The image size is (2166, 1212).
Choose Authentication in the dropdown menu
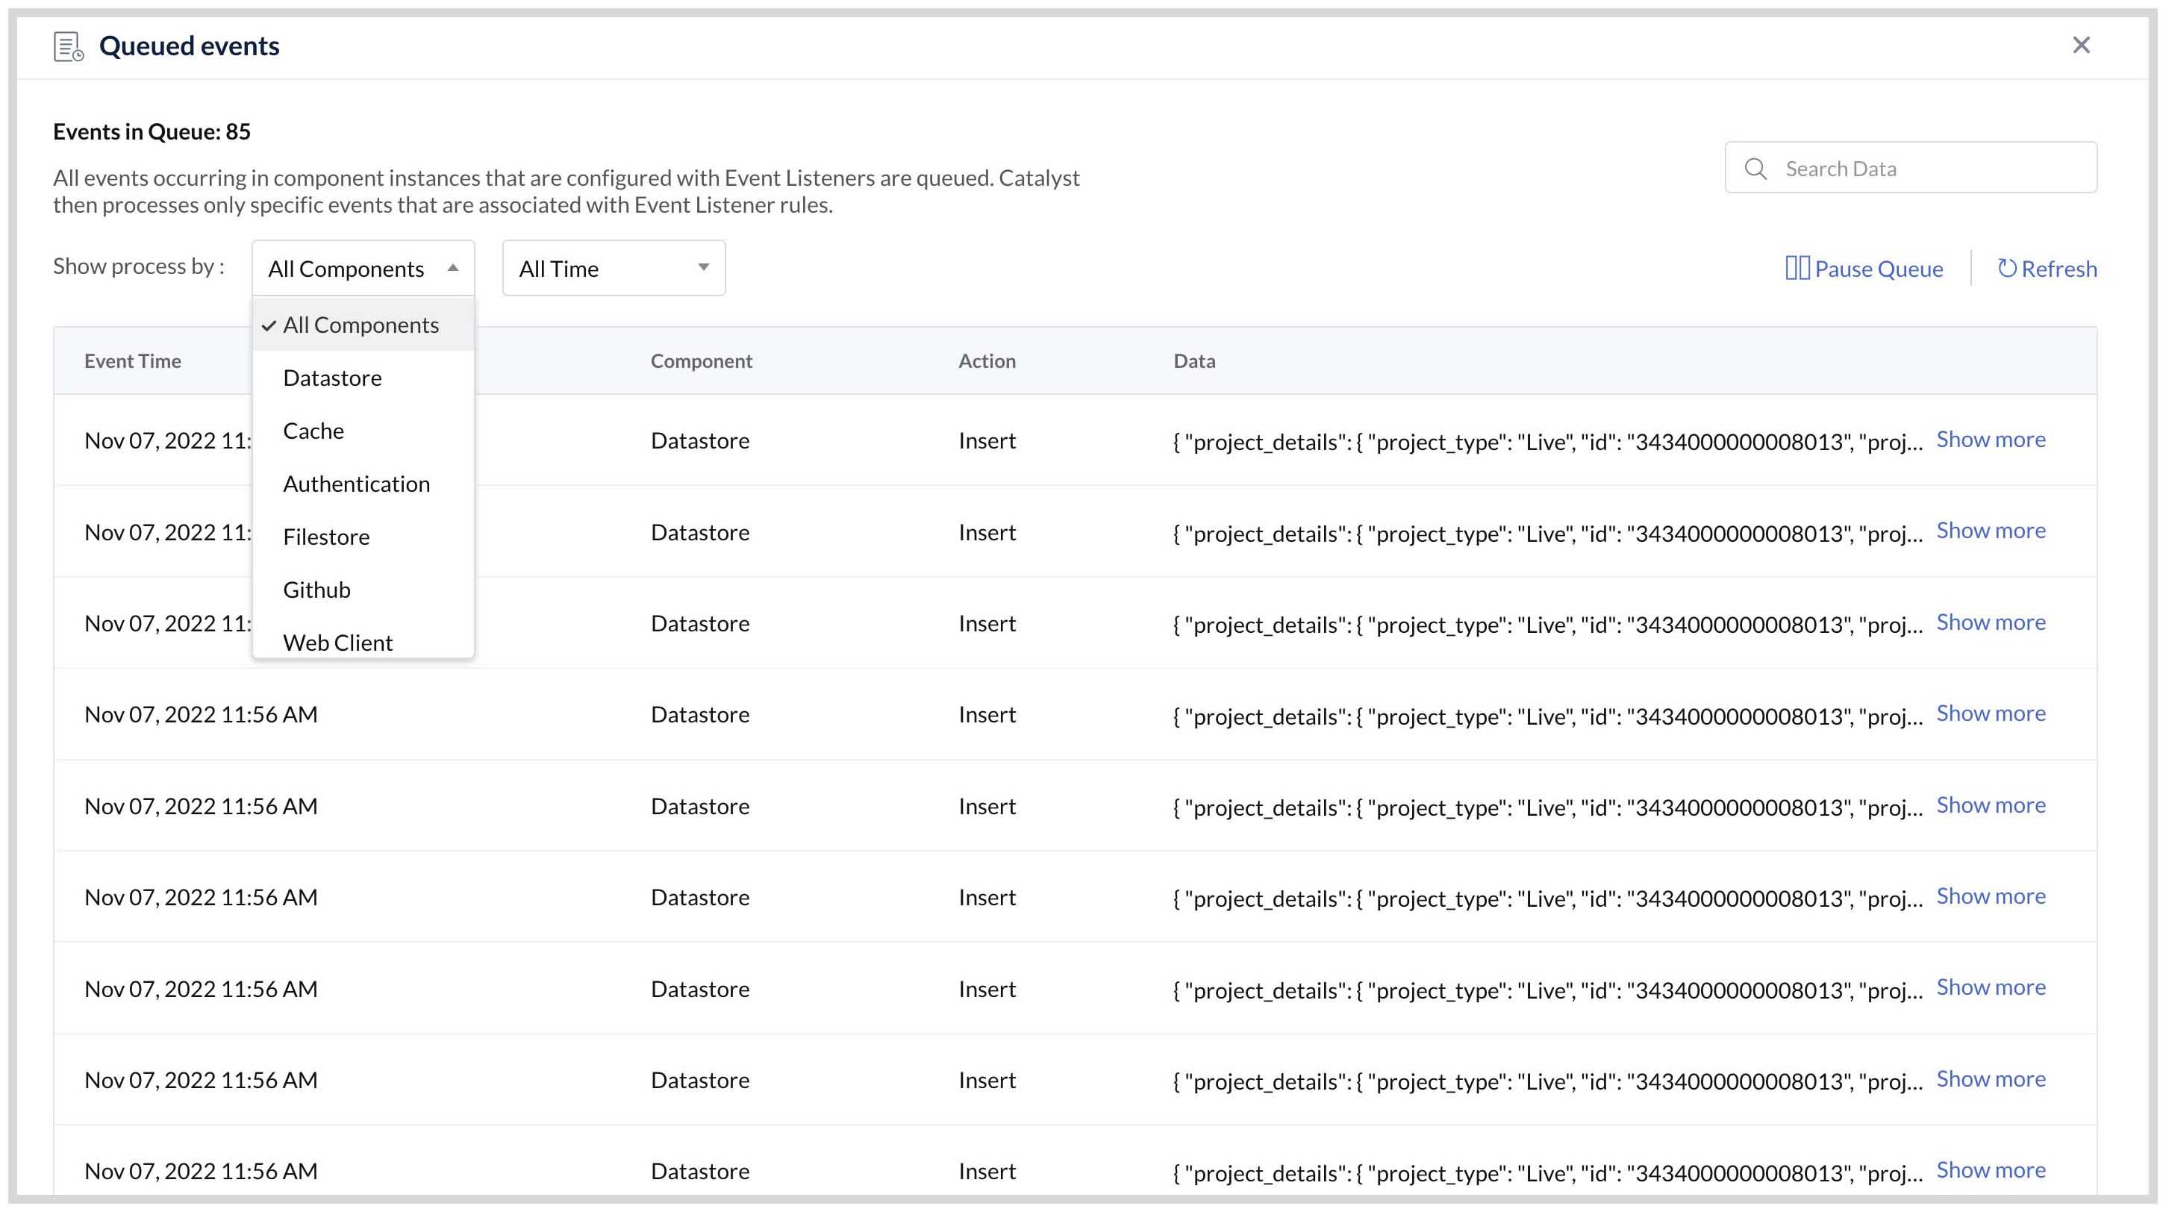coord(357,484)
